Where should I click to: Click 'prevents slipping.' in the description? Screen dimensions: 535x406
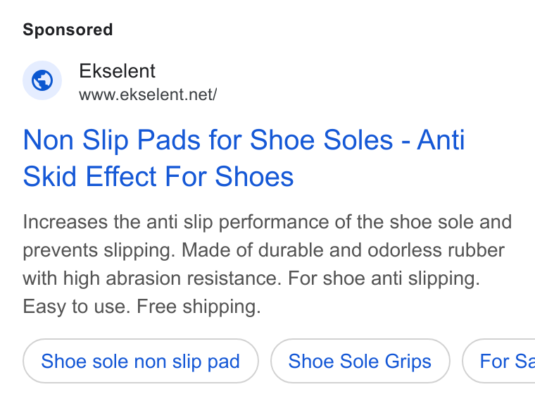coord(99,250)
